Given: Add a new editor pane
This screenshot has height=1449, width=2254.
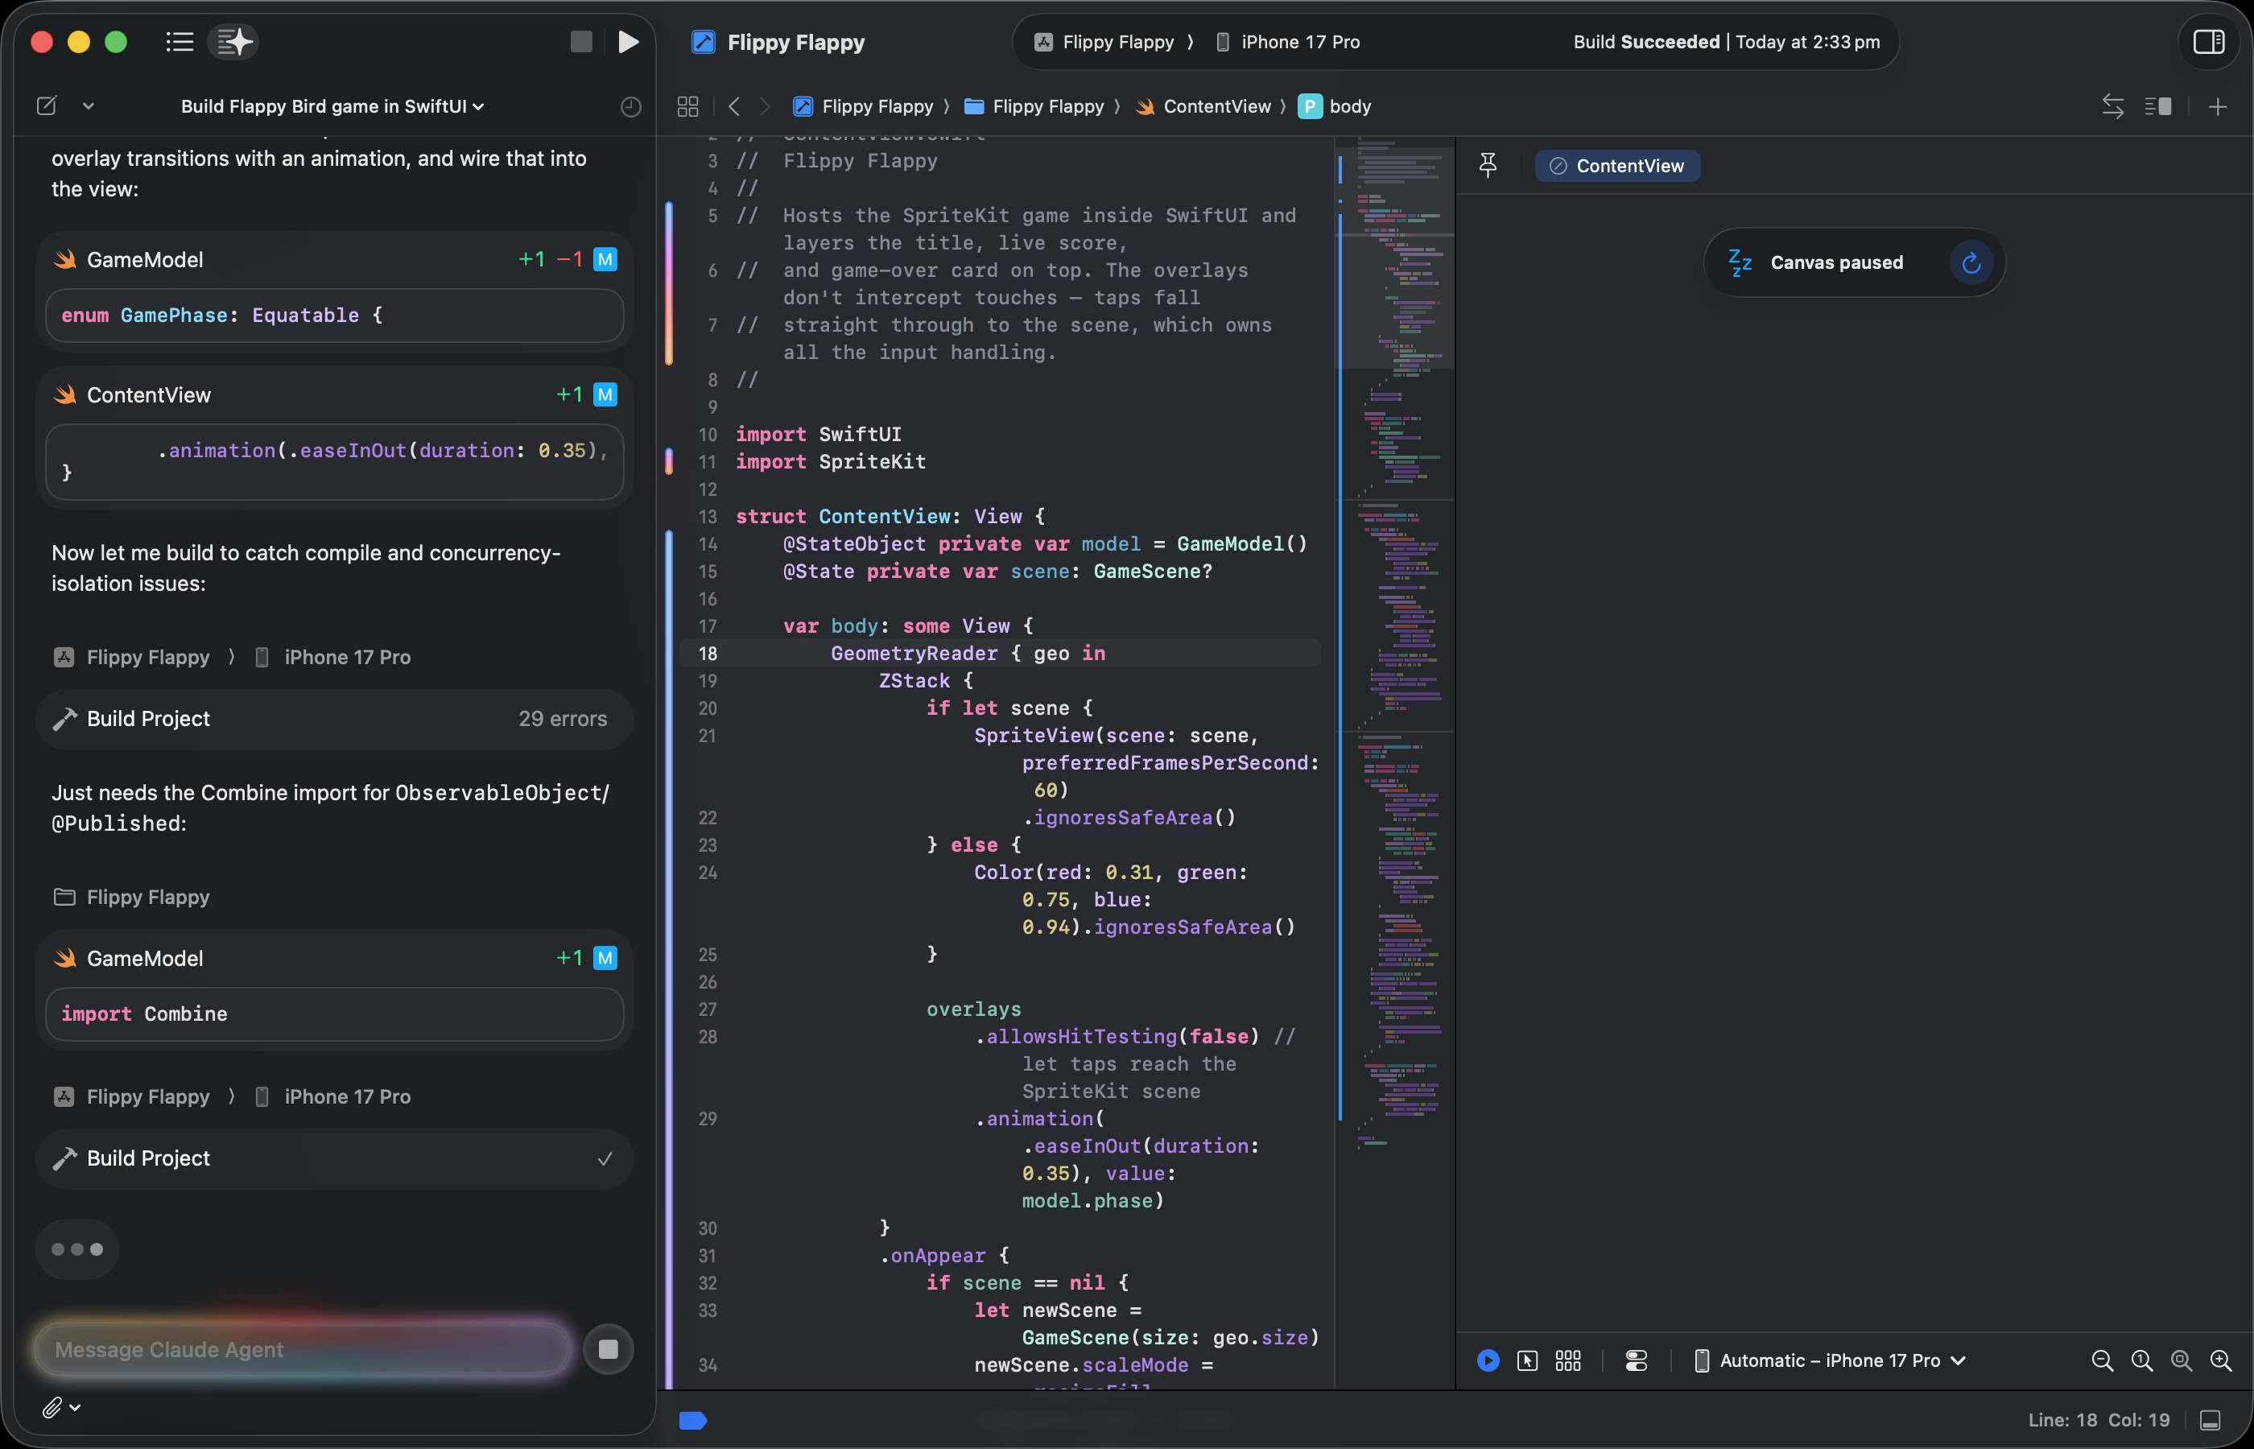Looking at the screenshot, I should pyautogui.click(x=2217, y=106).
